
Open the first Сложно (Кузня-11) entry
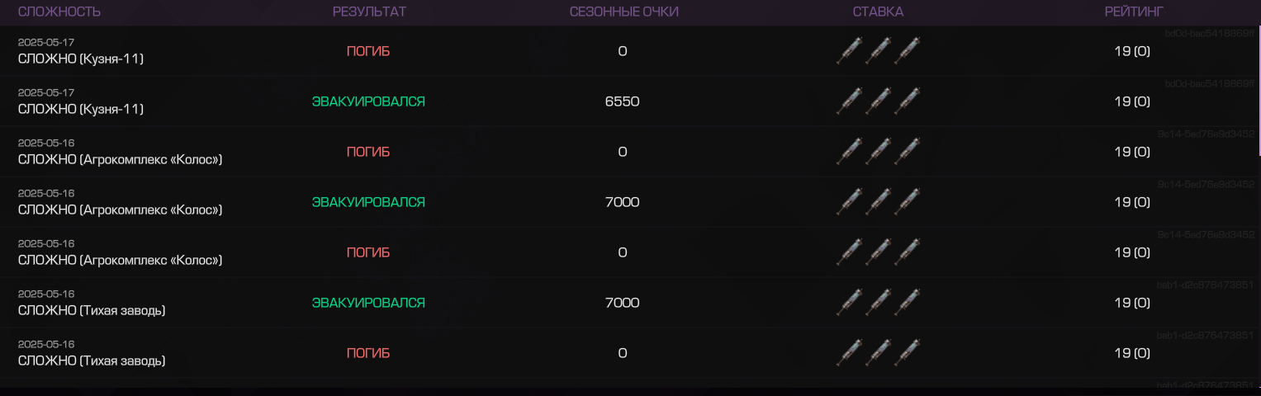81,59
